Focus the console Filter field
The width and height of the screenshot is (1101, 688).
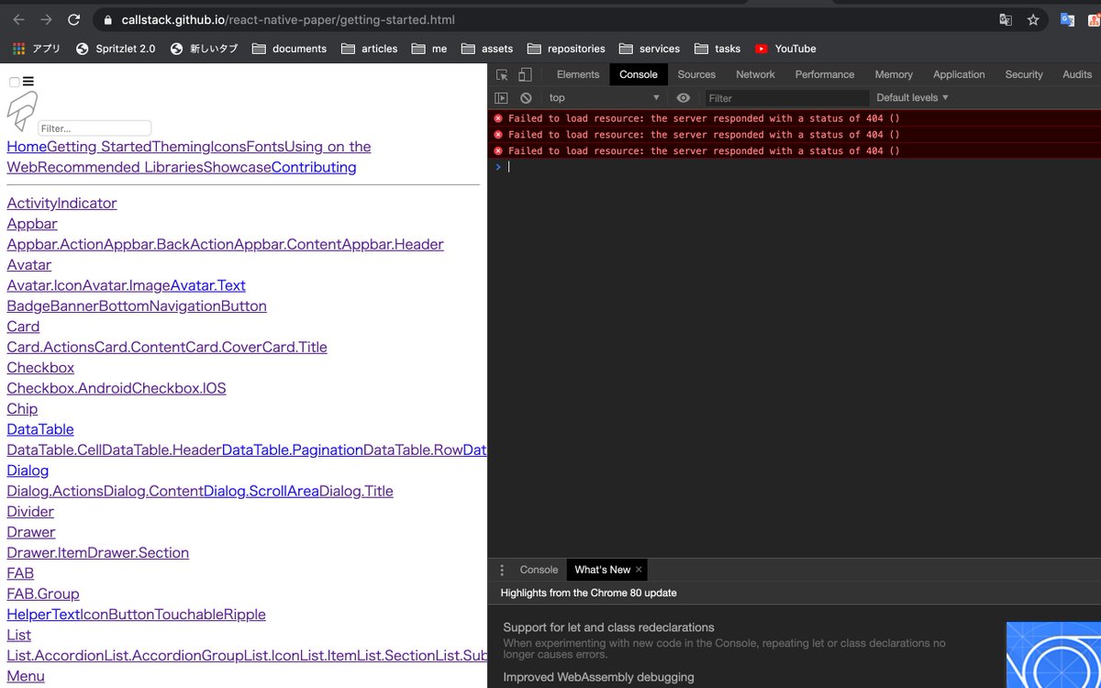point(786,98)
